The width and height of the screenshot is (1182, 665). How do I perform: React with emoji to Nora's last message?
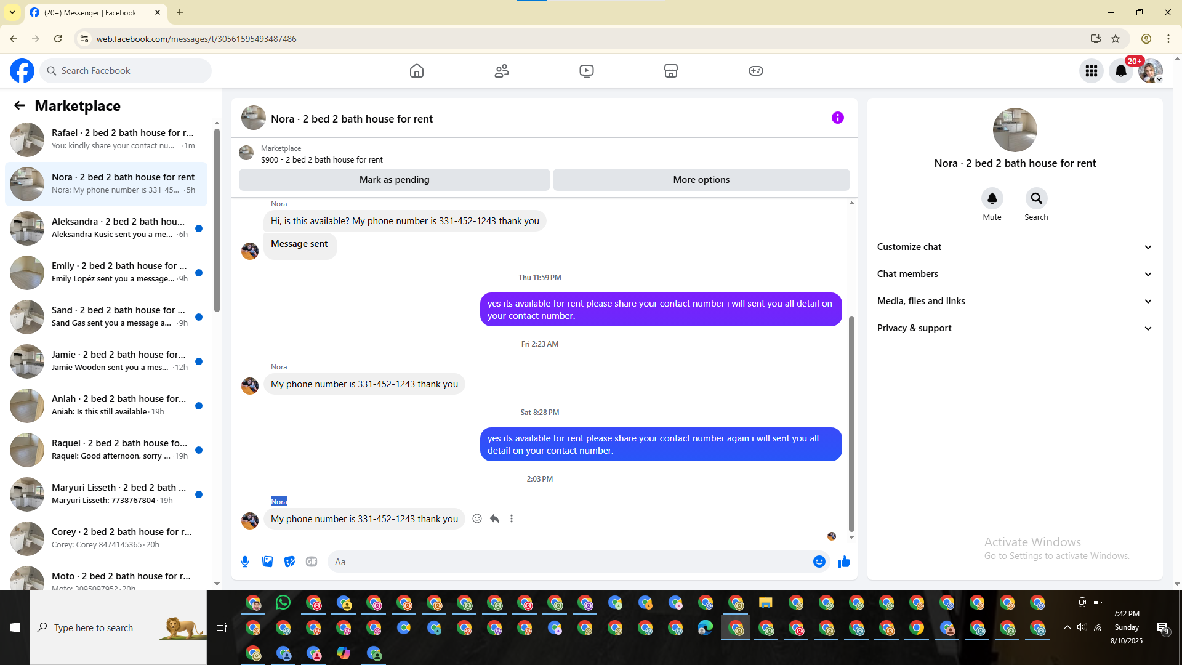(x=477, y=518)
